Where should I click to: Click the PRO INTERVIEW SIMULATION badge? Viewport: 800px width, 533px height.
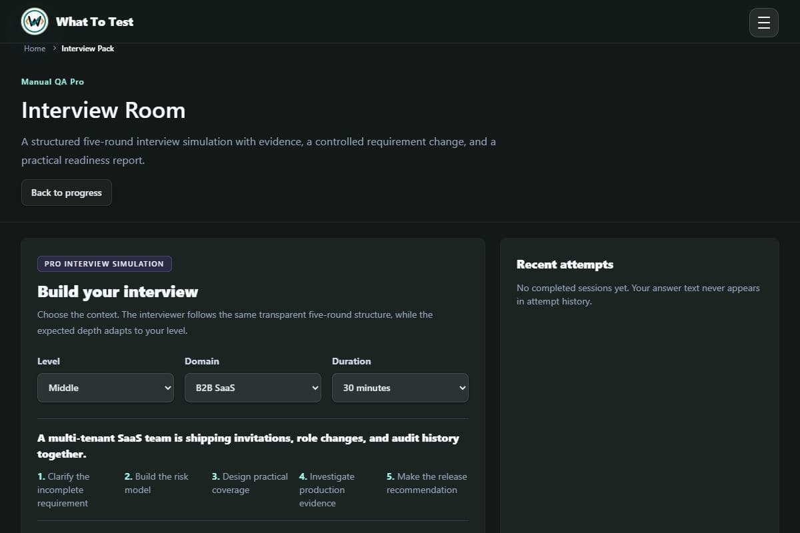[105, 264]
